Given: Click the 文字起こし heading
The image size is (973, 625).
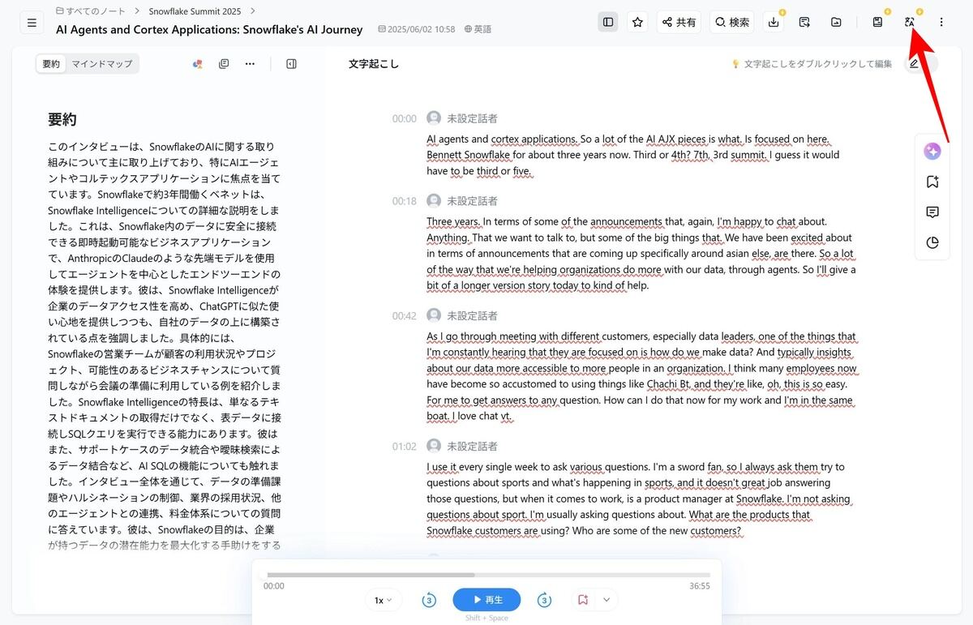Looking at the screenshot, I should (x=374, y=64).
